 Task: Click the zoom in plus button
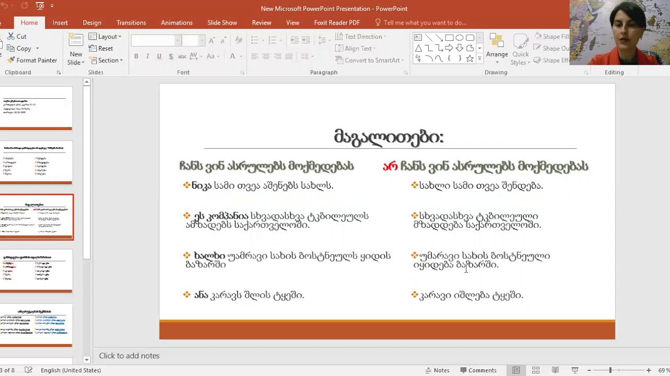coord(648,370)
